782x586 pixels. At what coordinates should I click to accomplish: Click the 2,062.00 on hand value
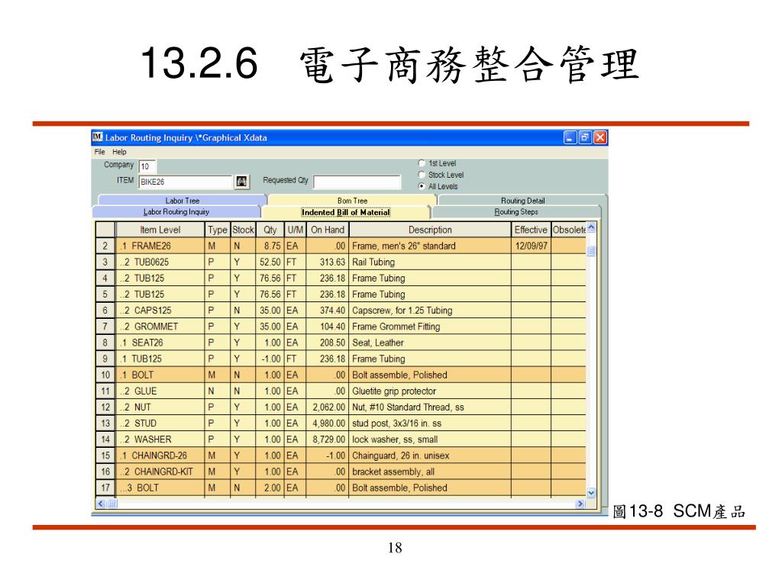coord(328,407)
